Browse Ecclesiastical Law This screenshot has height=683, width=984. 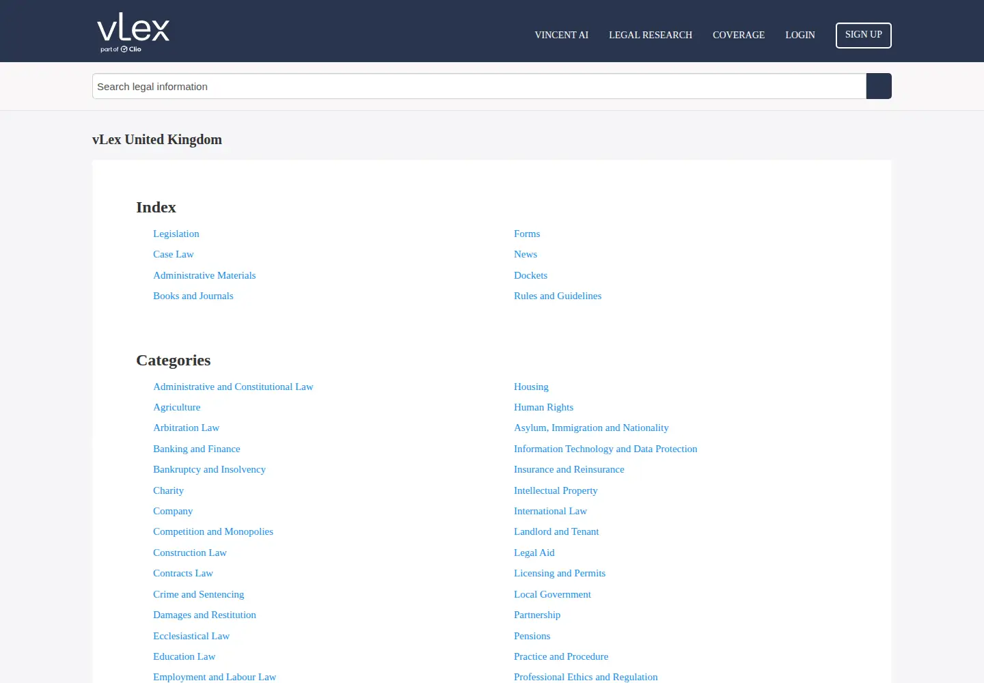[x=191, y=636]
